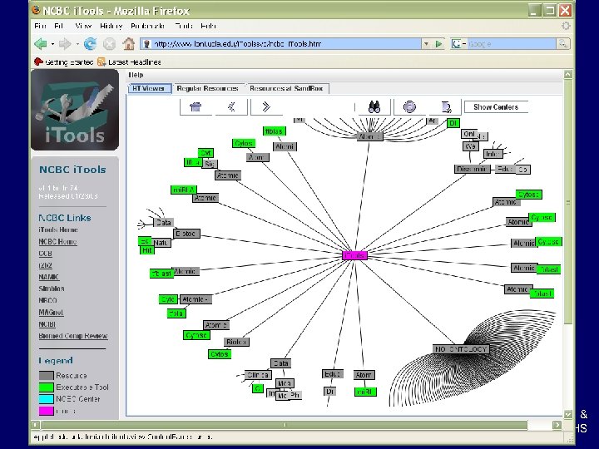This screenshot has height=449, width=599.
Task: Click the Show Centers button
Action: click(496, 107)
